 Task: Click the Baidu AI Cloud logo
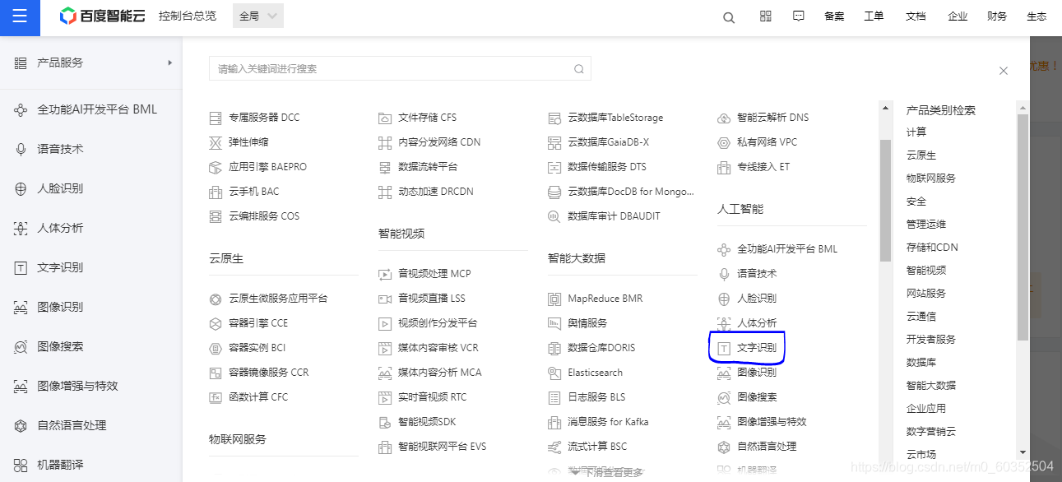103,16
